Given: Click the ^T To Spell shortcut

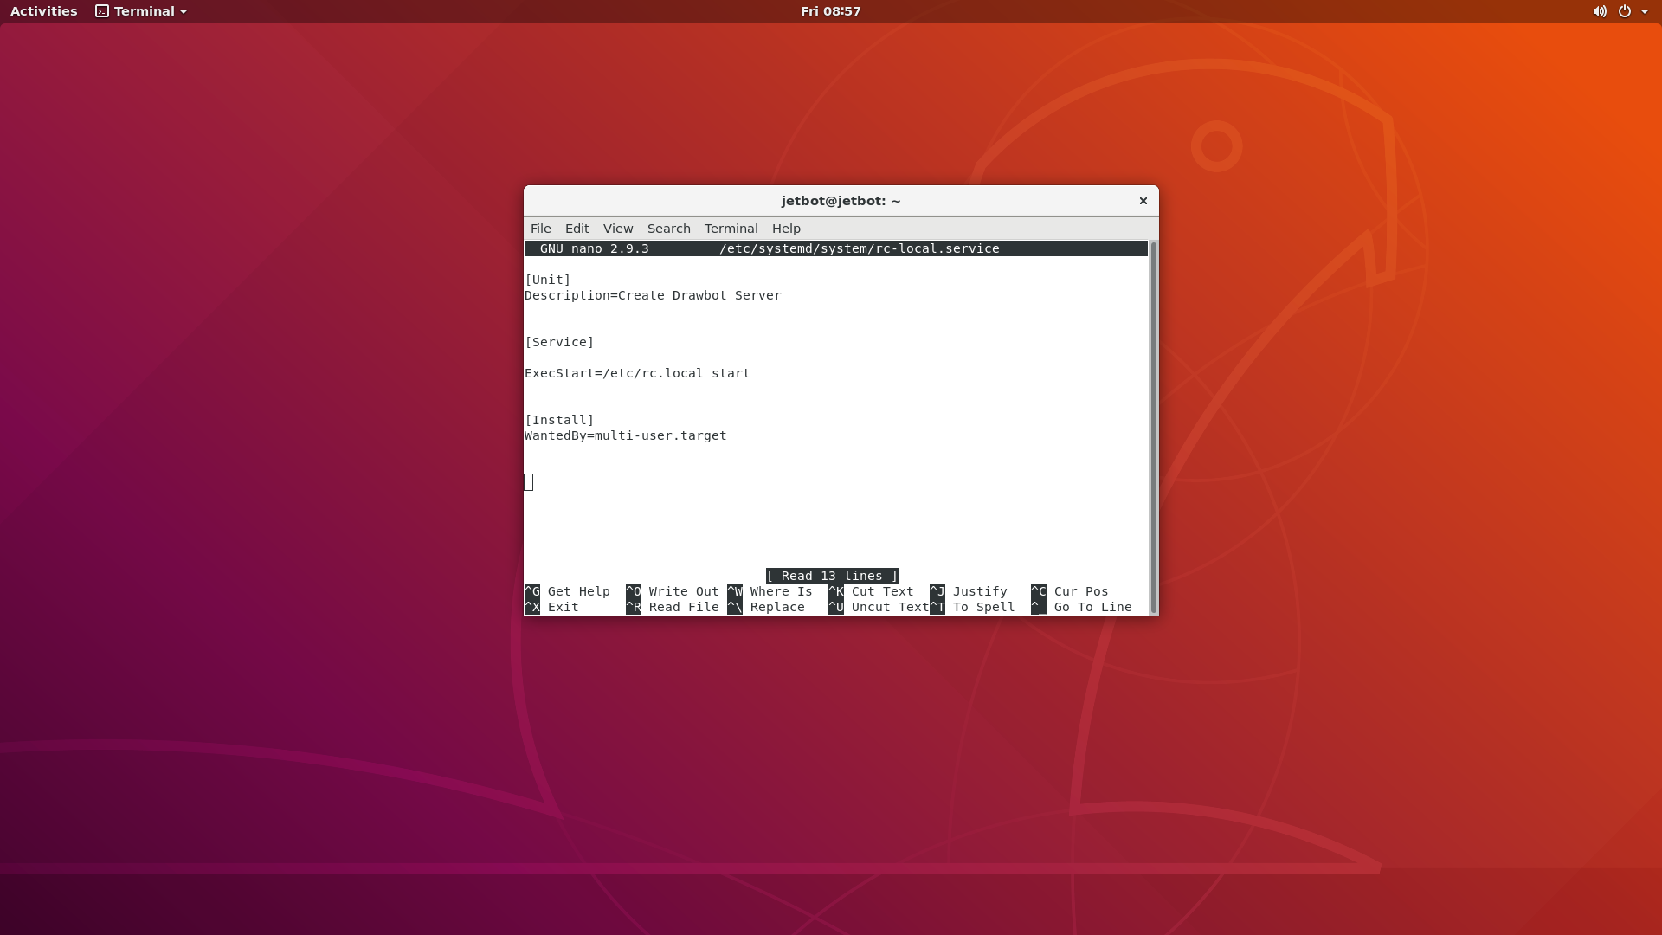Looking at the screenshot, I should [973, 607].
